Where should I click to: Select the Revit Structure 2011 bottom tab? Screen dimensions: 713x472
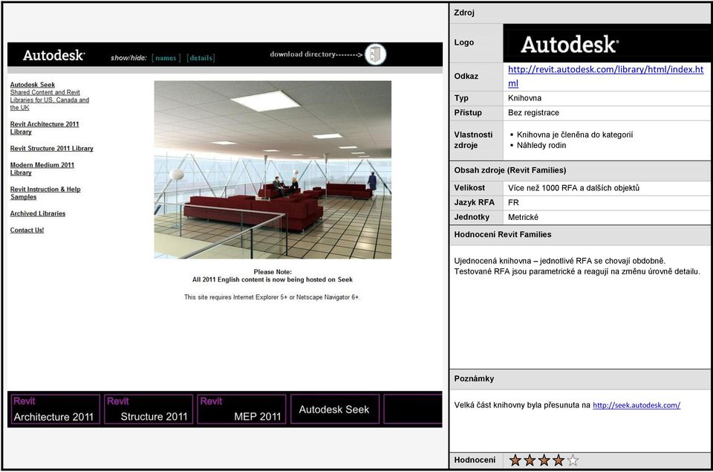coord(149,409)
